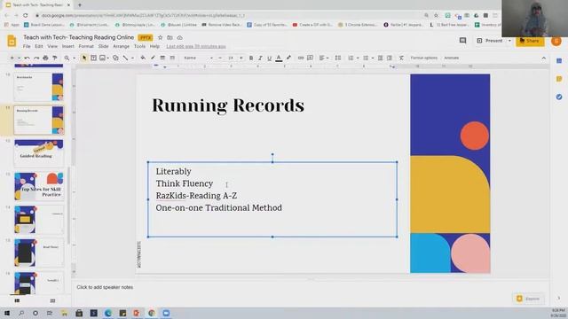Select the Top Sites for Skill Practice thumbnail
Image resolution: width=568 pixels, height=319 pixels.
coord(39,186)
